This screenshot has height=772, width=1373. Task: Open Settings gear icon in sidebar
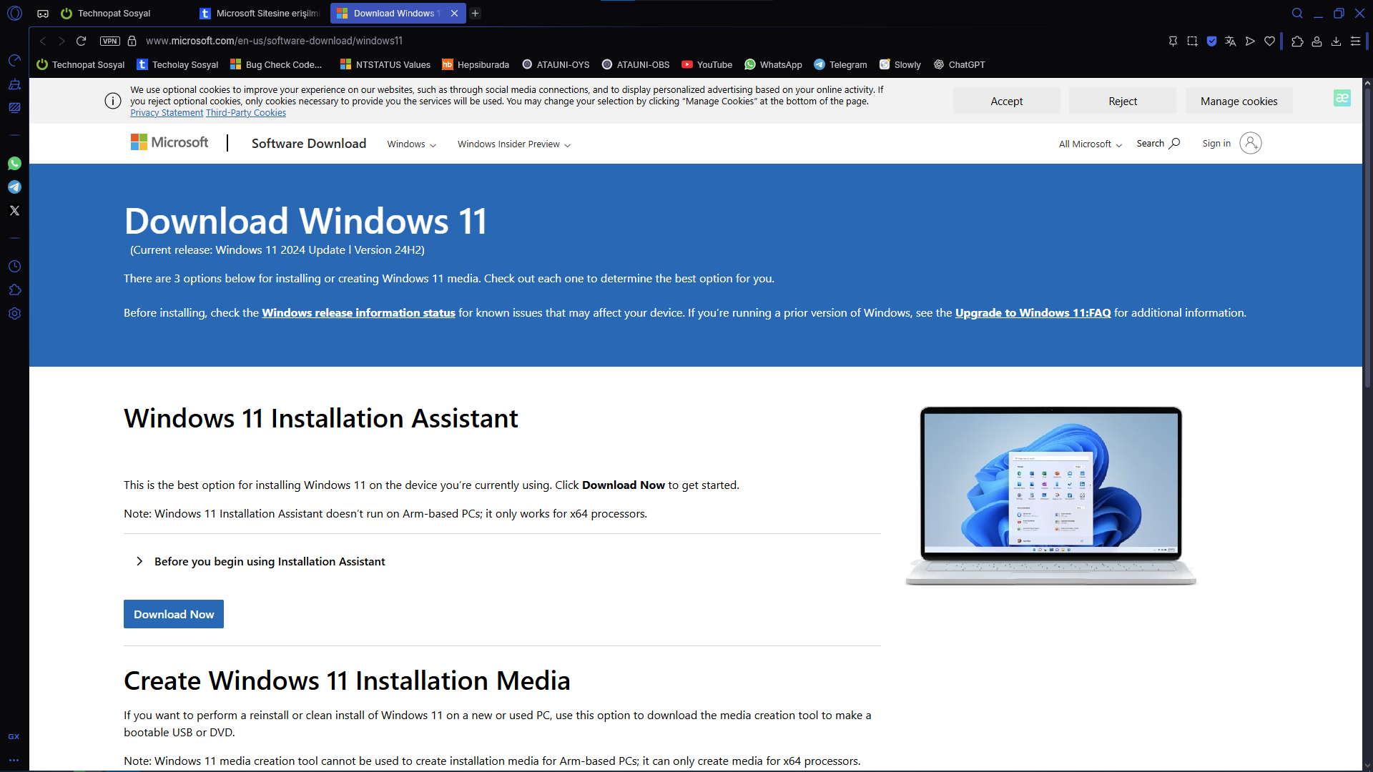14,314
